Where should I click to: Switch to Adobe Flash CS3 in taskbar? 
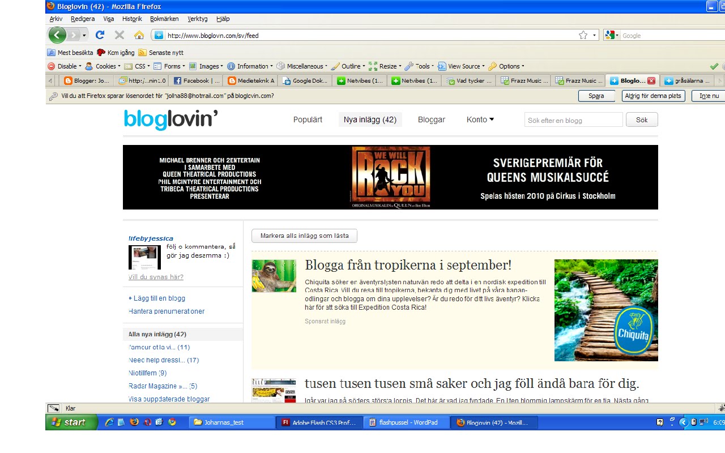(319, 422)
